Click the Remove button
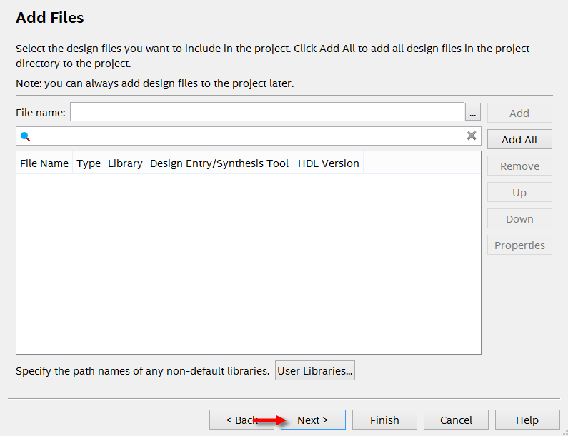568x436 pixels. [519, 166]
